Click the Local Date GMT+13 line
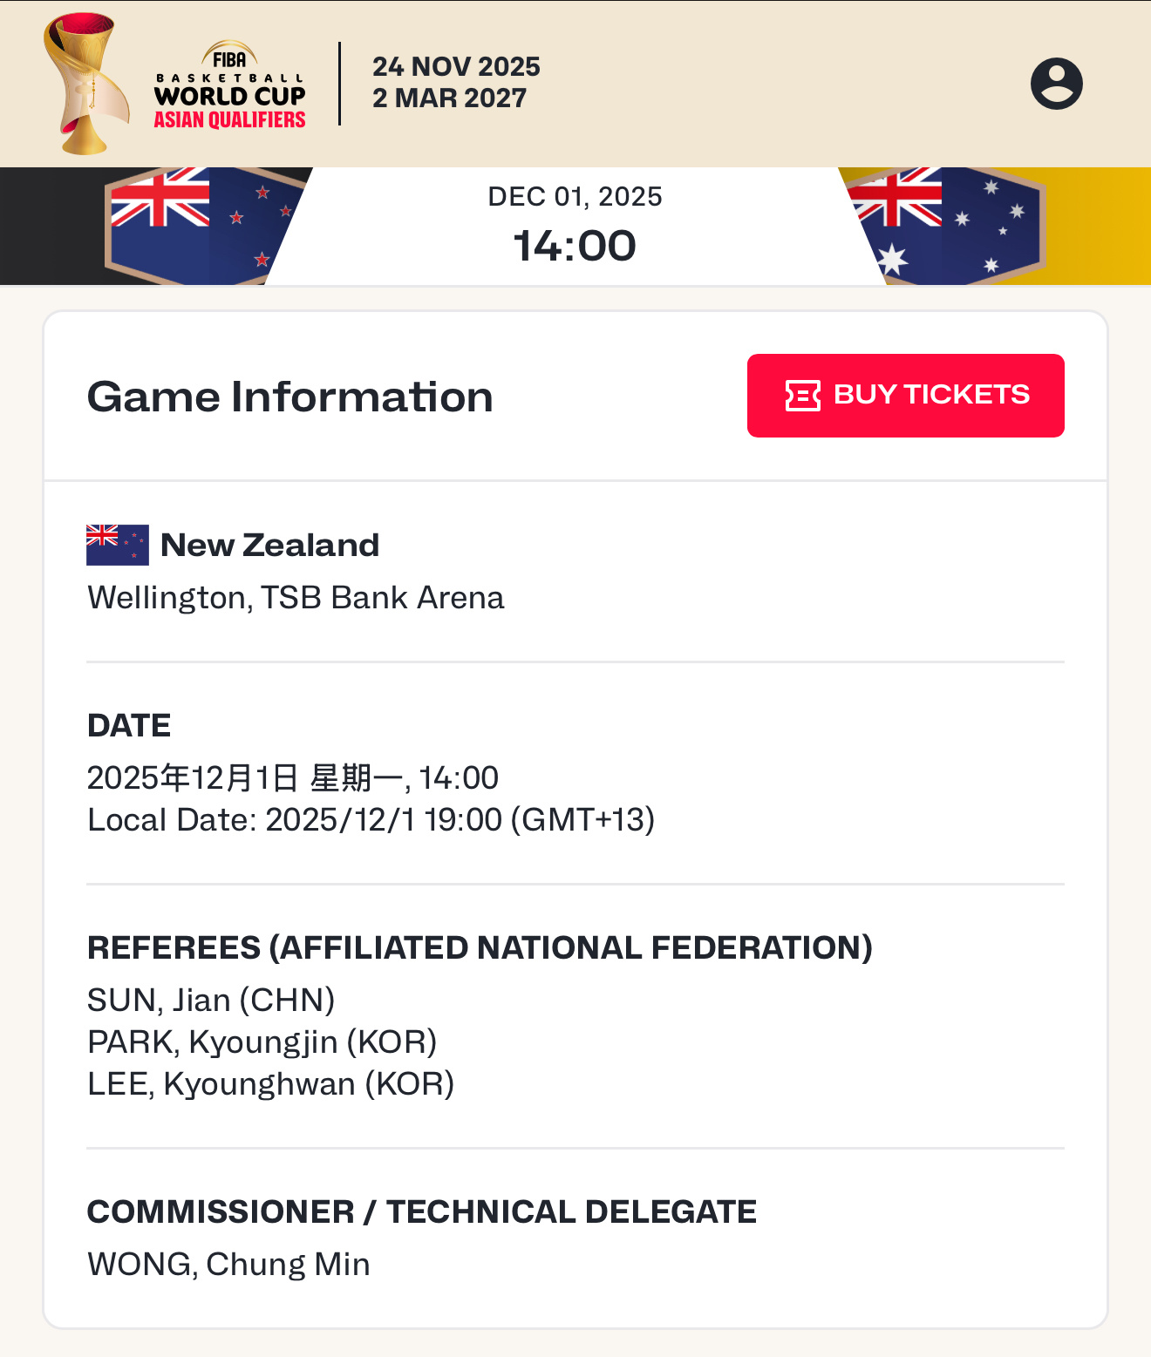The height and width of the screenshot is (1357, 1151). (x=371, y=820)
